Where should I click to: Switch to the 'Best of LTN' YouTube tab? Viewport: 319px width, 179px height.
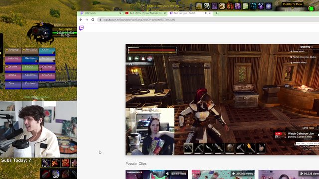(145, 13)
